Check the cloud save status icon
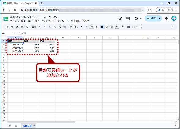The height and width of the screenshot is (129, 180). coord(55,17)
